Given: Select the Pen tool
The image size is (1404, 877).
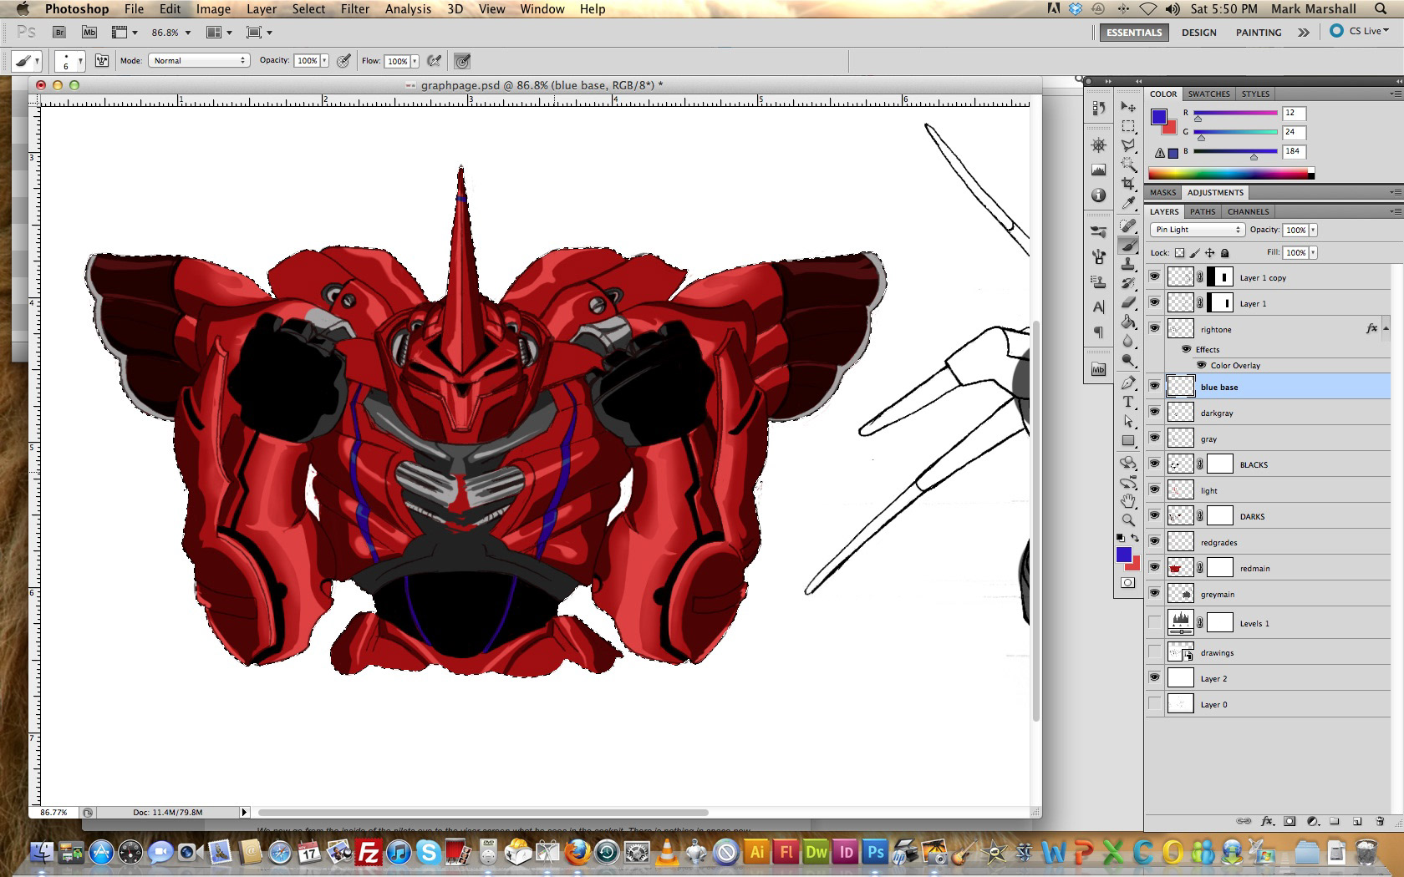Looking at the screenshot, I should pos(1128,383).
